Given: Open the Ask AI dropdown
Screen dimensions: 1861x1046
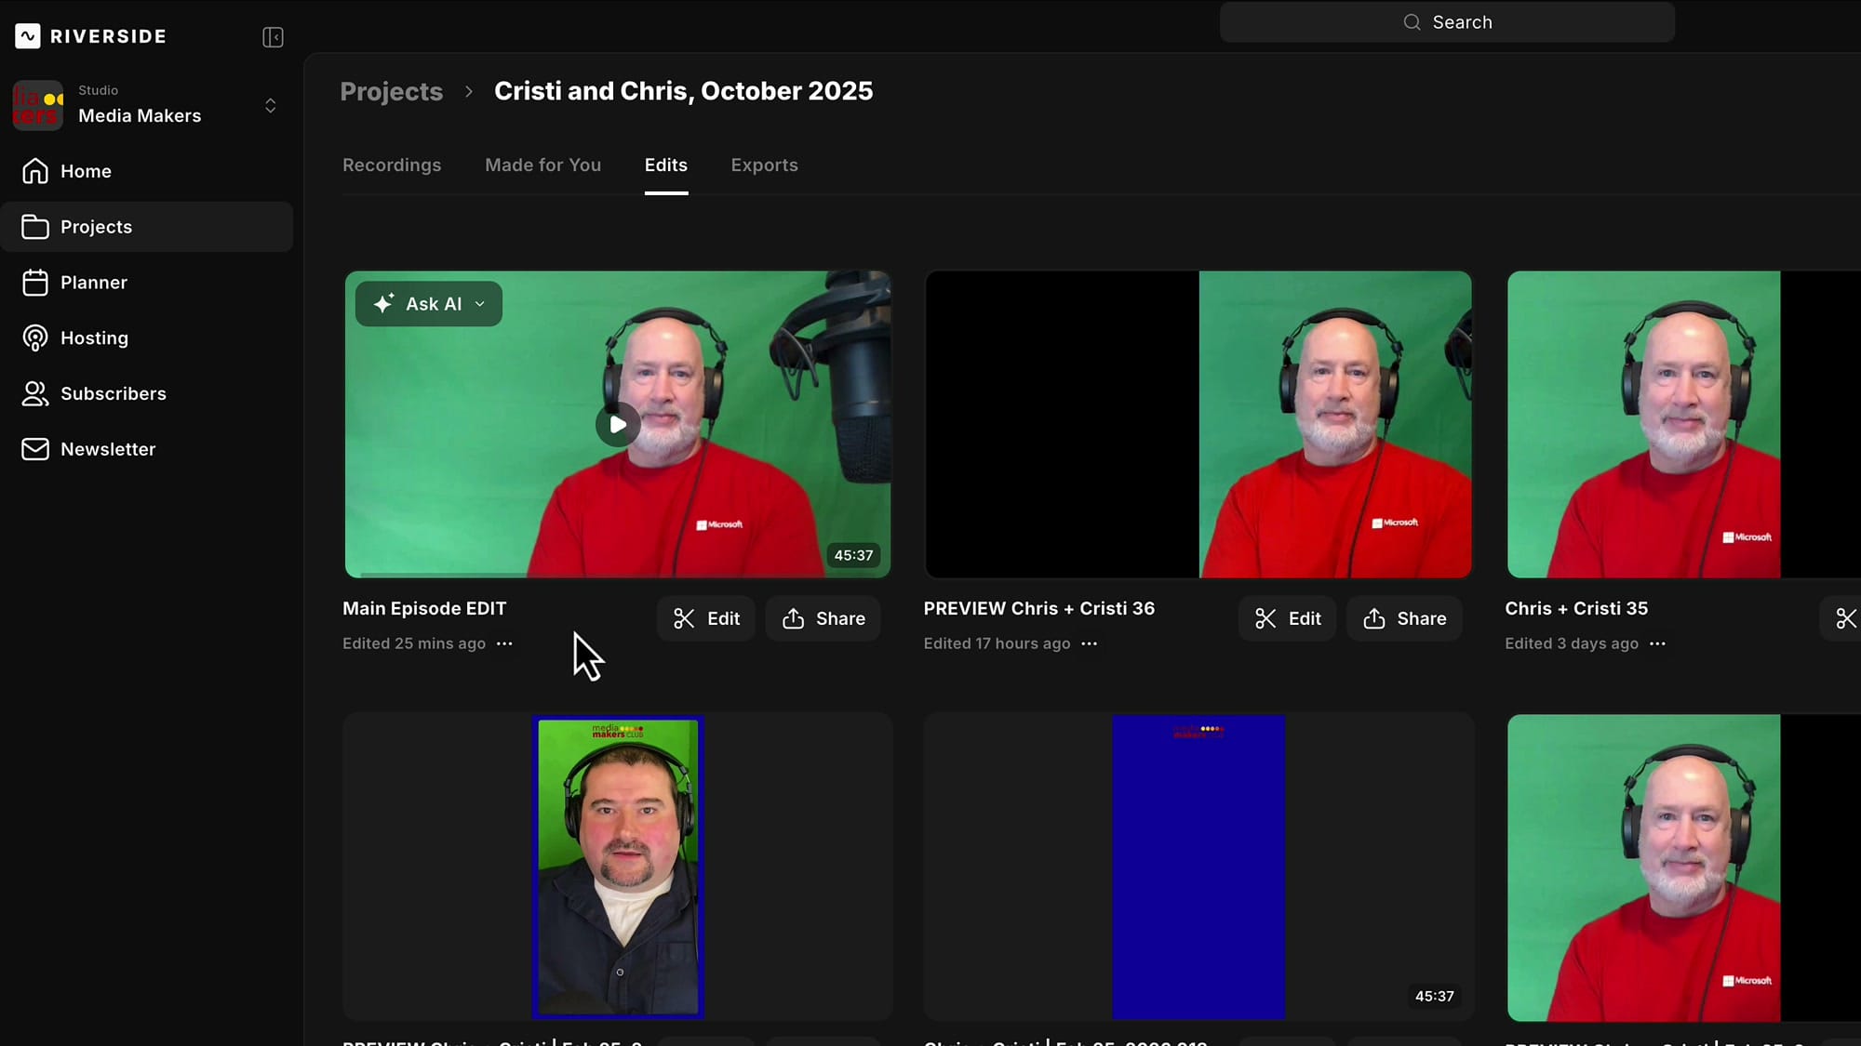Looking at the screenshot, I should point(429,304).
